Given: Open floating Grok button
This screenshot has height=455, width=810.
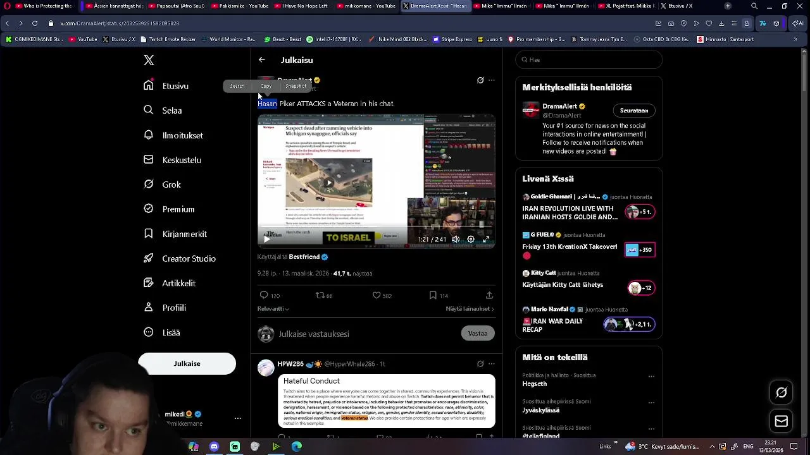Looking at the screenshot, I should coord(782,392).
